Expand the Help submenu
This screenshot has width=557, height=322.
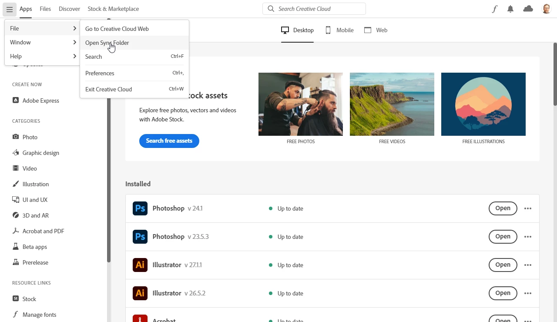click(42, 56)
